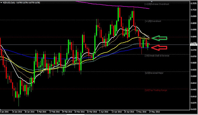Open the chart dropdown triangle beside NZDUSD,Daily
This screenshot has height=115, width=198.
coord(1,3)
